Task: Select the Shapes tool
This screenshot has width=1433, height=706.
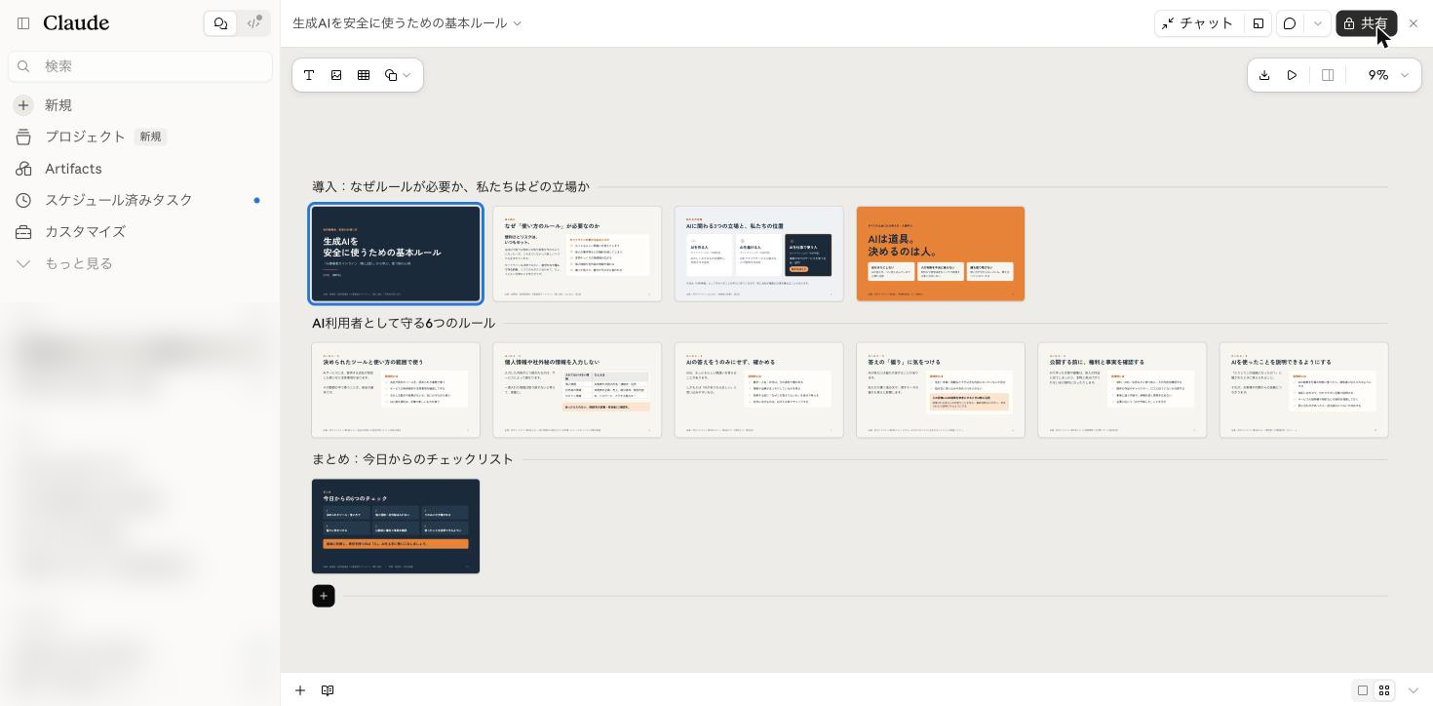Action: (x=391, y=75)
